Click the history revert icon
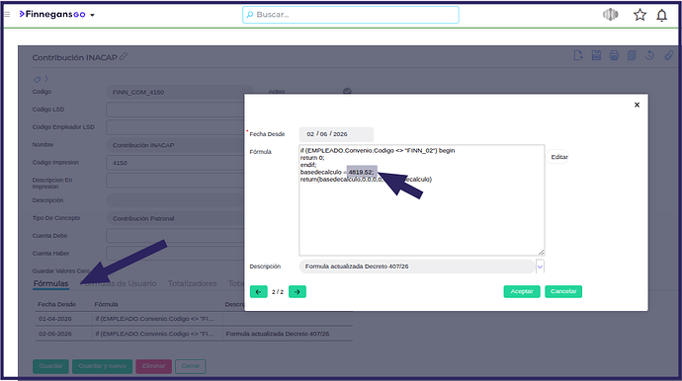This screenshot has height=381, width=682. point(649,55)
